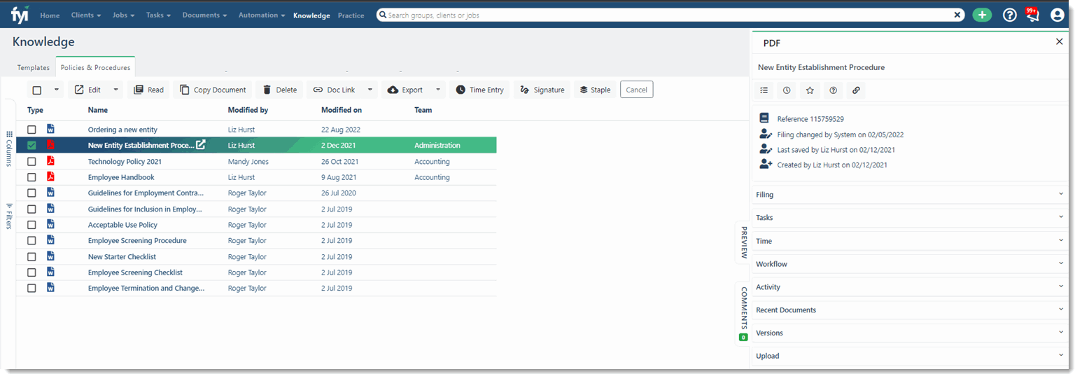Open the Documents menu
Image resolution: width=1075 pixels, height=374 pixels.
[x=204, y=15]
